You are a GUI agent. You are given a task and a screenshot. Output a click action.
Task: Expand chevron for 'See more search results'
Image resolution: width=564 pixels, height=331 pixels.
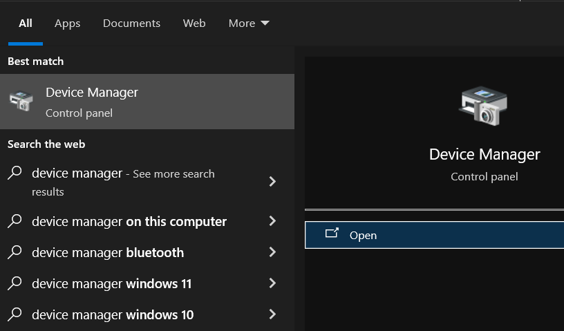[272, 181]
